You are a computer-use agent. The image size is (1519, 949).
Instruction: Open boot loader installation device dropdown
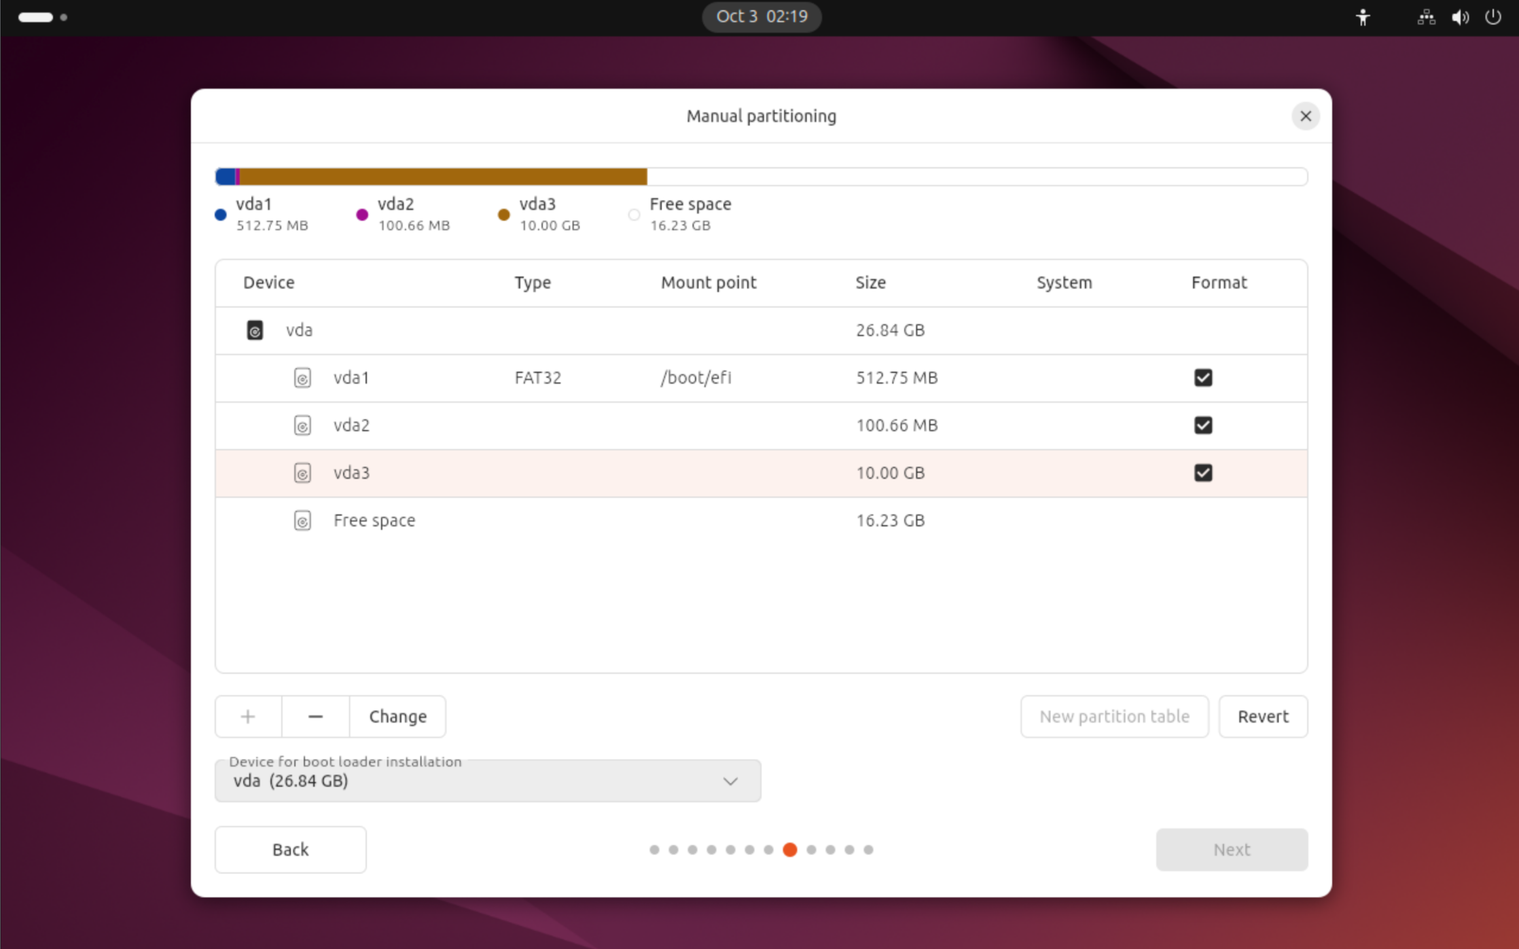coord(486,781)
